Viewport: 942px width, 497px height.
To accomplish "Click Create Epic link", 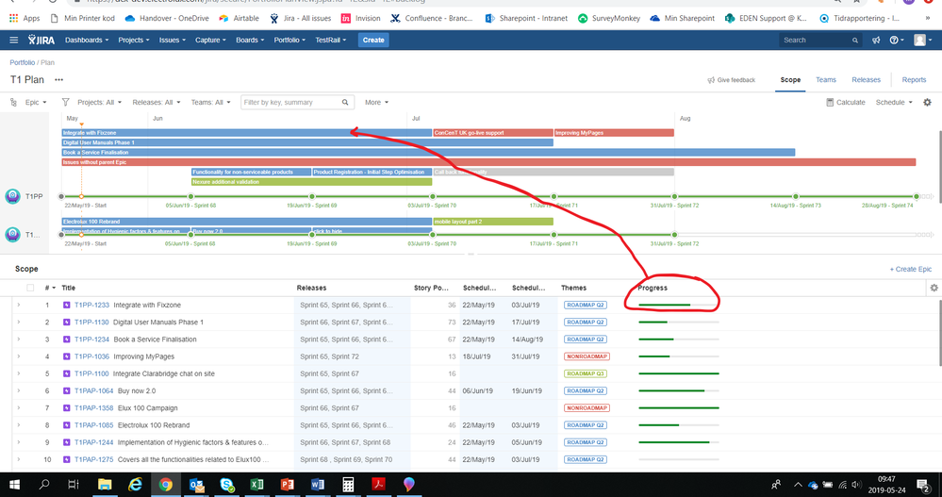I will click(911, 269).
